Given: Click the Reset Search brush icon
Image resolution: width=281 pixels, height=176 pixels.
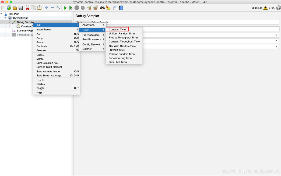Looking at the screenshot, I should [x=108, y=8].
